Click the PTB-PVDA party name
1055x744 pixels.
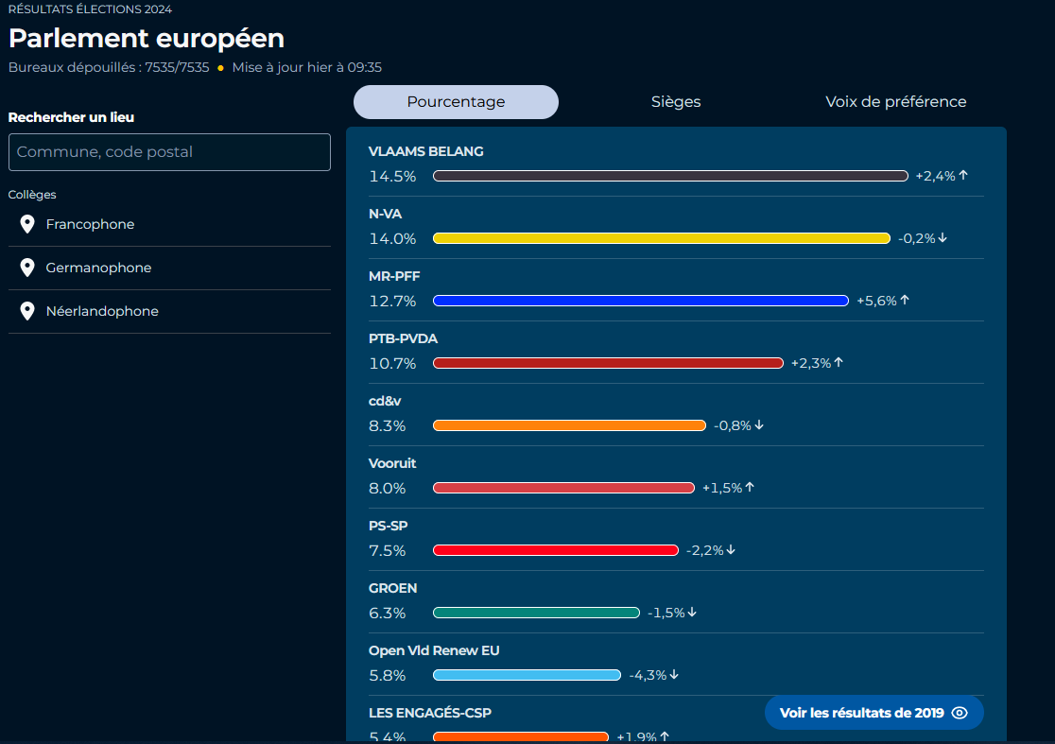[x=403, y=338]
